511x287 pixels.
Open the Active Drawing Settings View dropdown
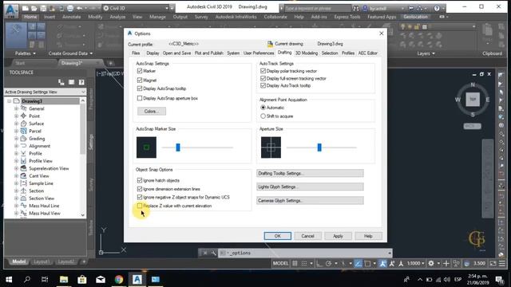(45, 92)
